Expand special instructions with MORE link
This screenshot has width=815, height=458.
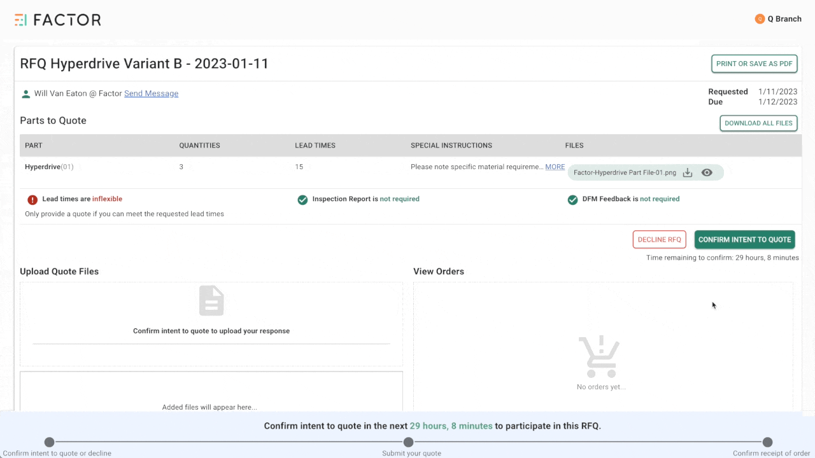coord(555,167)
